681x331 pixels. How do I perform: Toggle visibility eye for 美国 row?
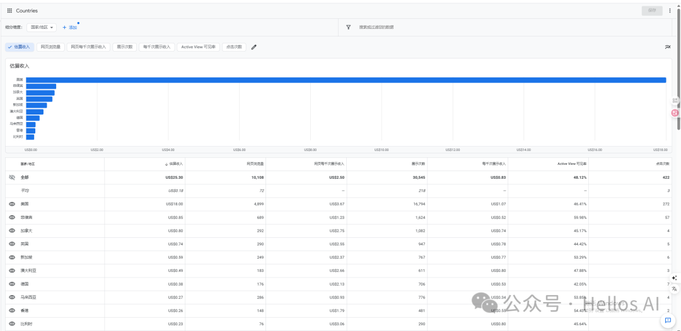click(12, 204)
